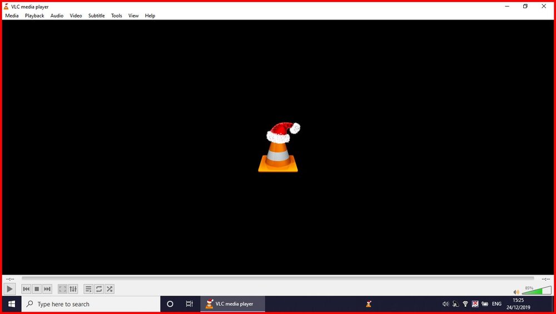Close the VLC media player window
Image resolution: width=556 pixels, height=314 pixels.
544,6
